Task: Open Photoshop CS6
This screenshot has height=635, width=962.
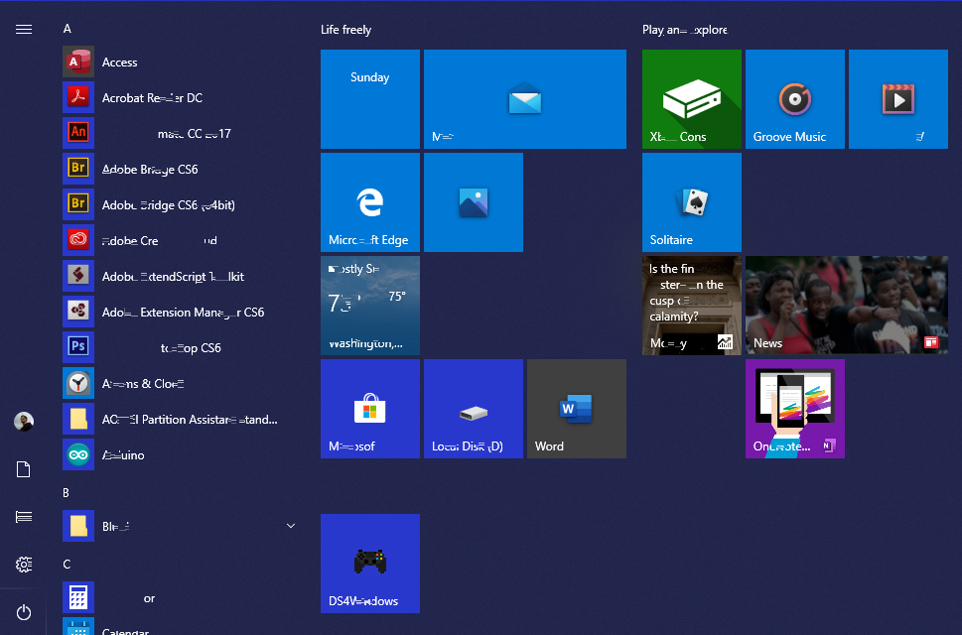Action: [179, 347]
